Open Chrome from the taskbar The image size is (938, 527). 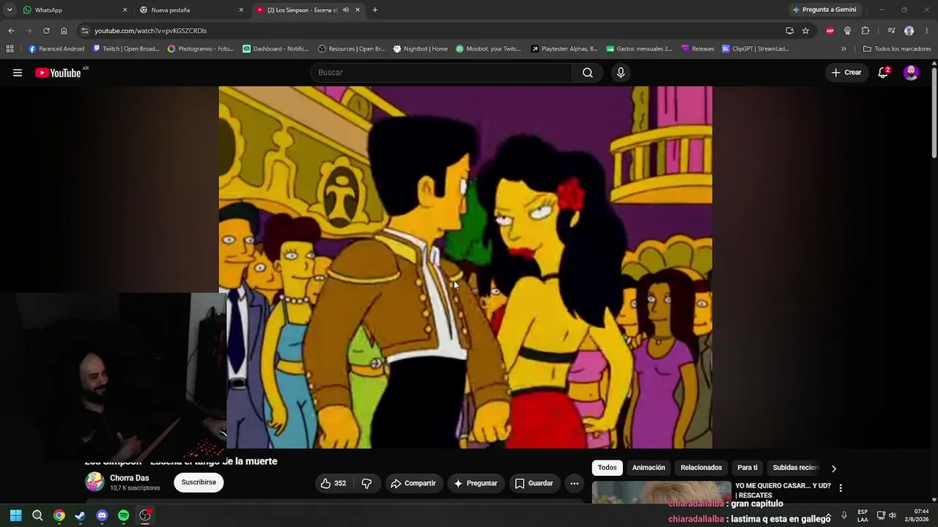tap(59, 515)
